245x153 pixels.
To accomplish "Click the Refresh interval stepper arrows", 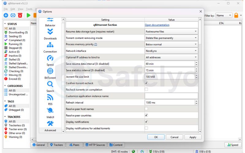I will tap(196, 103).
